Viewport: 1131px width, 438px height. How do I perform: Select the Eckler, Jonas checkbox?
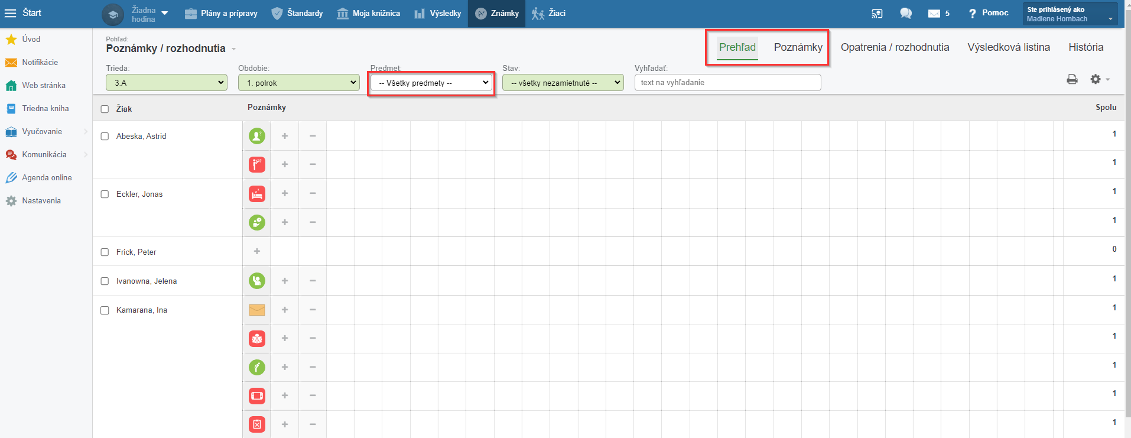point(105,194)
